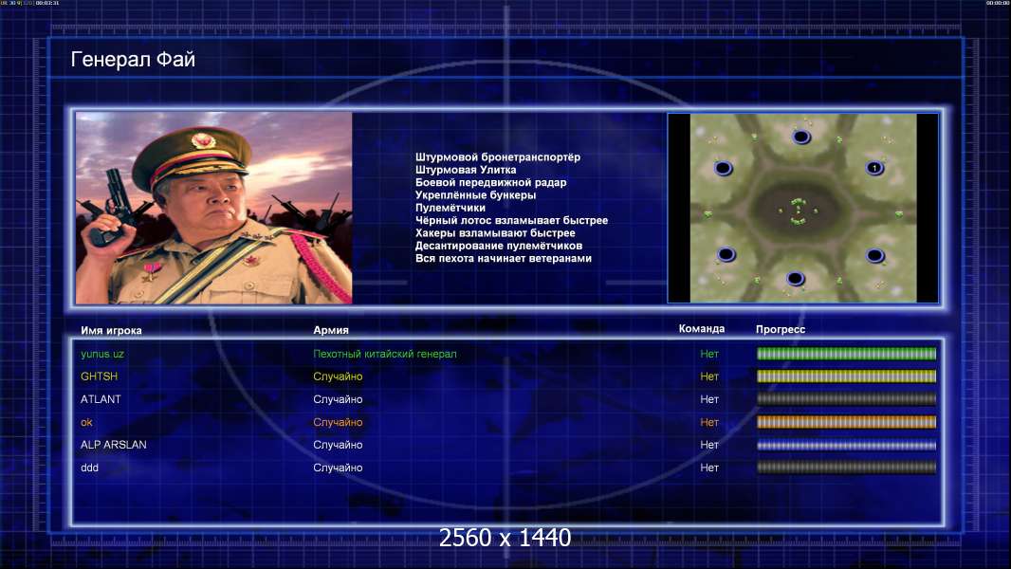Image resolution: width=1011 pixels, height=569 pixels.
Task: Click the General Fai portrait image
Action: 214,208
